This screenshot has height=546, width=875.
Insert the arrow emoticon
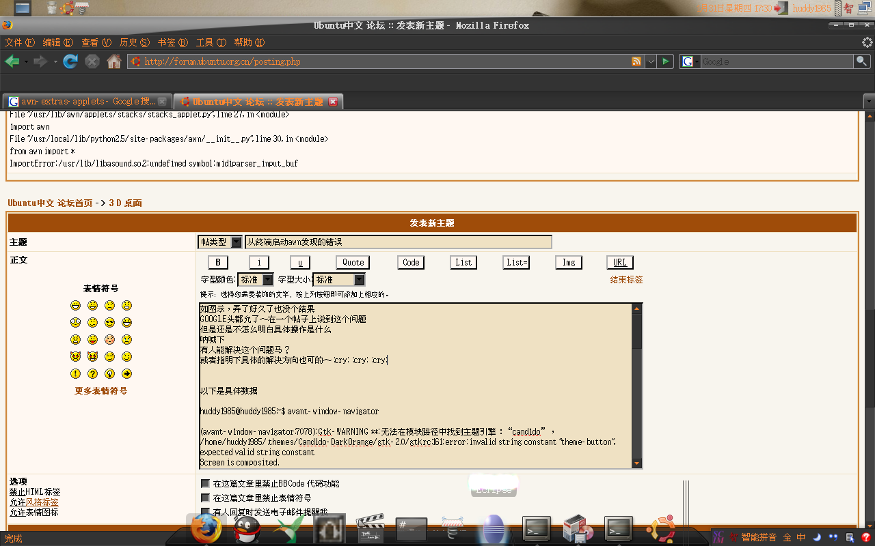[x=126, y=373]
